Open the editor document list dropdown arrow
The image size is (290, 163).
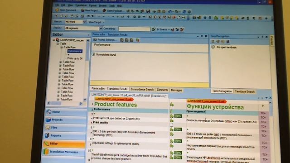266,98
